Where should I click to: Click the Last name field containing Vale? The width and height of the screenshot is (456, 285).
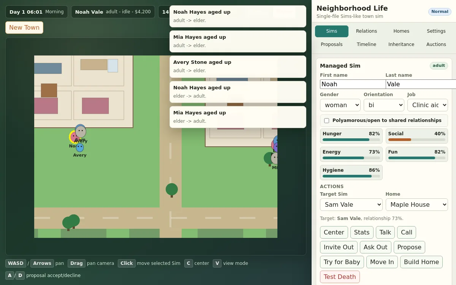tap(421, 84)
